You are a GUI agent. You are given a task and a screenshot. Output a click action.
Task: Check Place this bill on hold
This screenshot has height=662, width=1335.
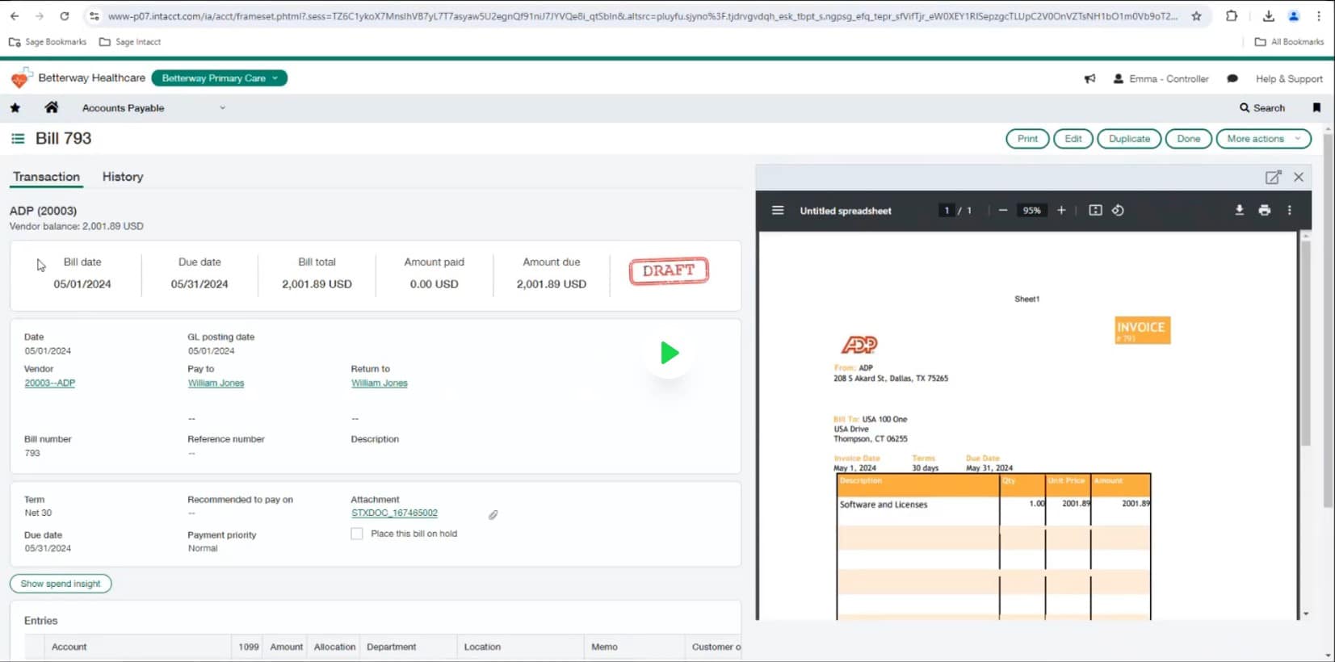[x=357, y=534]
